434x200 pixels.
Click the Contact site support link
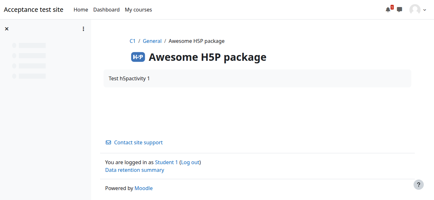[138, 142]
